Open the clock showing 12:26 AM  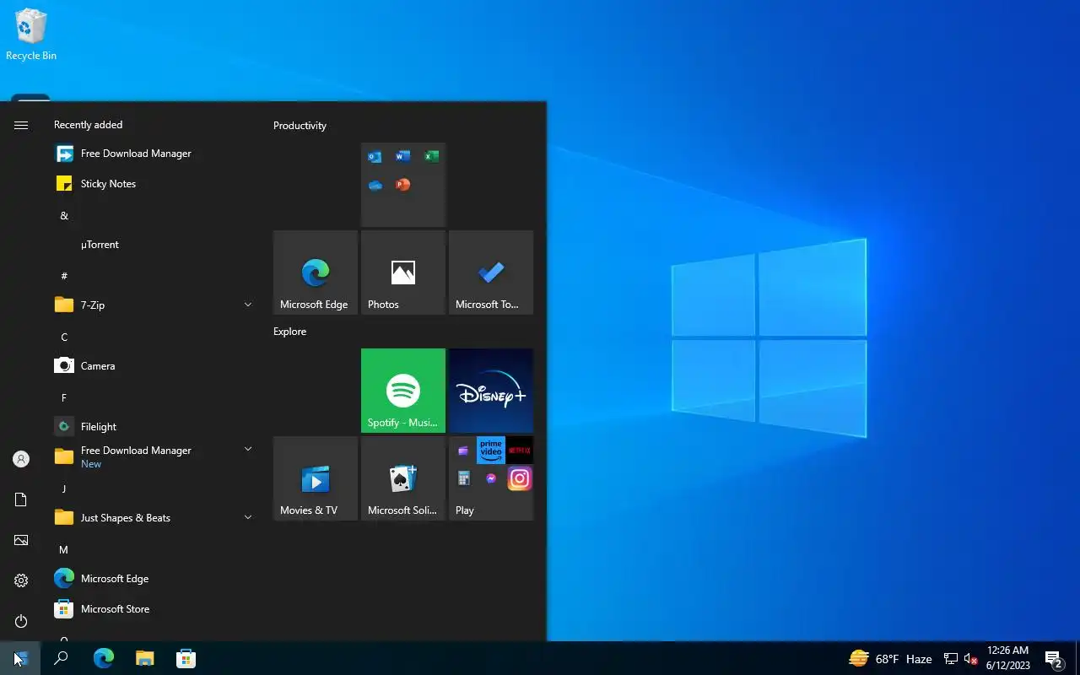(1007, 658)
